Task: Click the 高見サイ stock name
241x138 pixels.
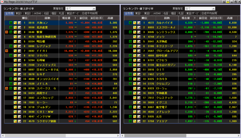Action: coord(42,93)
